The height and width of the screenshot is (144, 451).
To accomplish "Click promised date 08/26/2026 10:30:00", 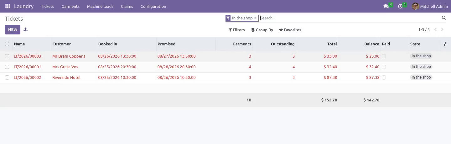I will click(x=176, y=78).
